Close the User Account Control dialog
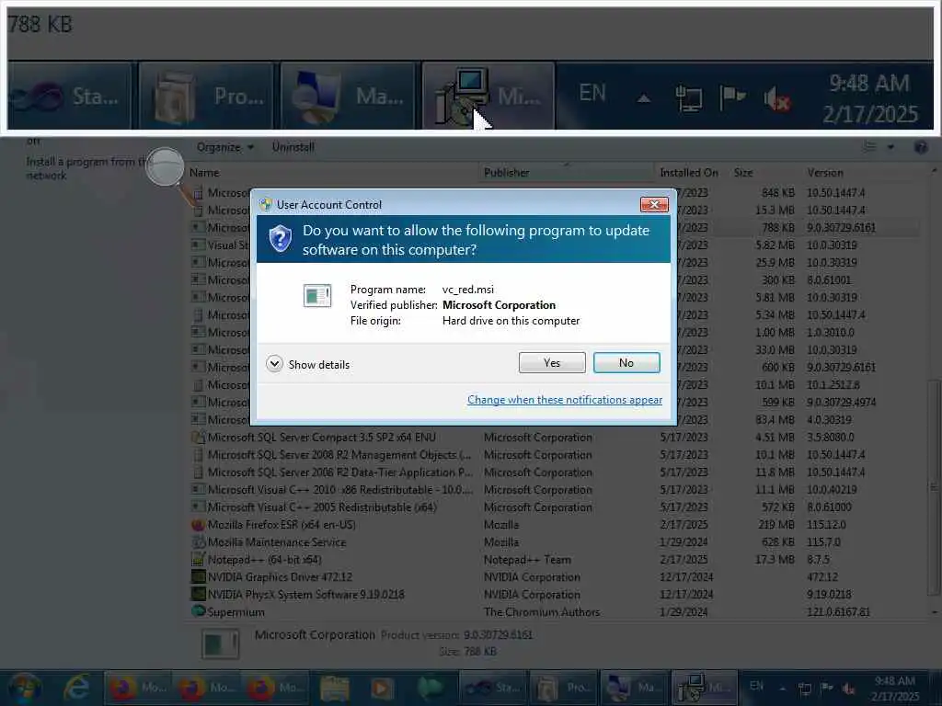Image resolution: width=942 pixels, height=706 pixels. (x=654, y=205)
